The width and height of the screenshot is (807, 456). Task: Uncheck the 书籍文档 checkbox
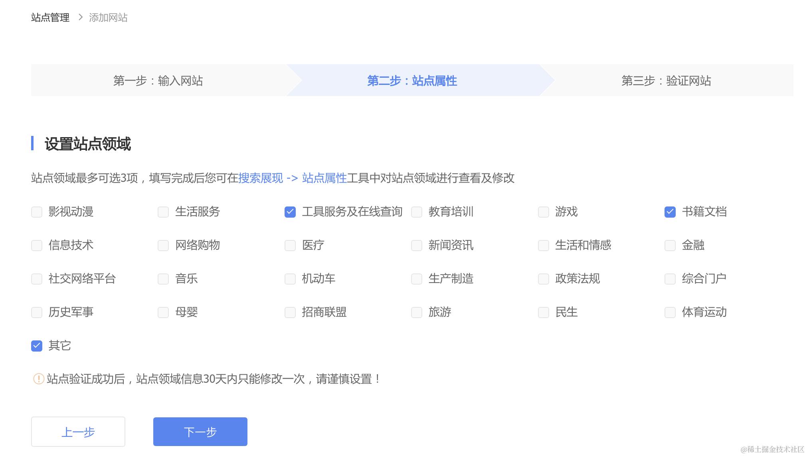point(670,212)
